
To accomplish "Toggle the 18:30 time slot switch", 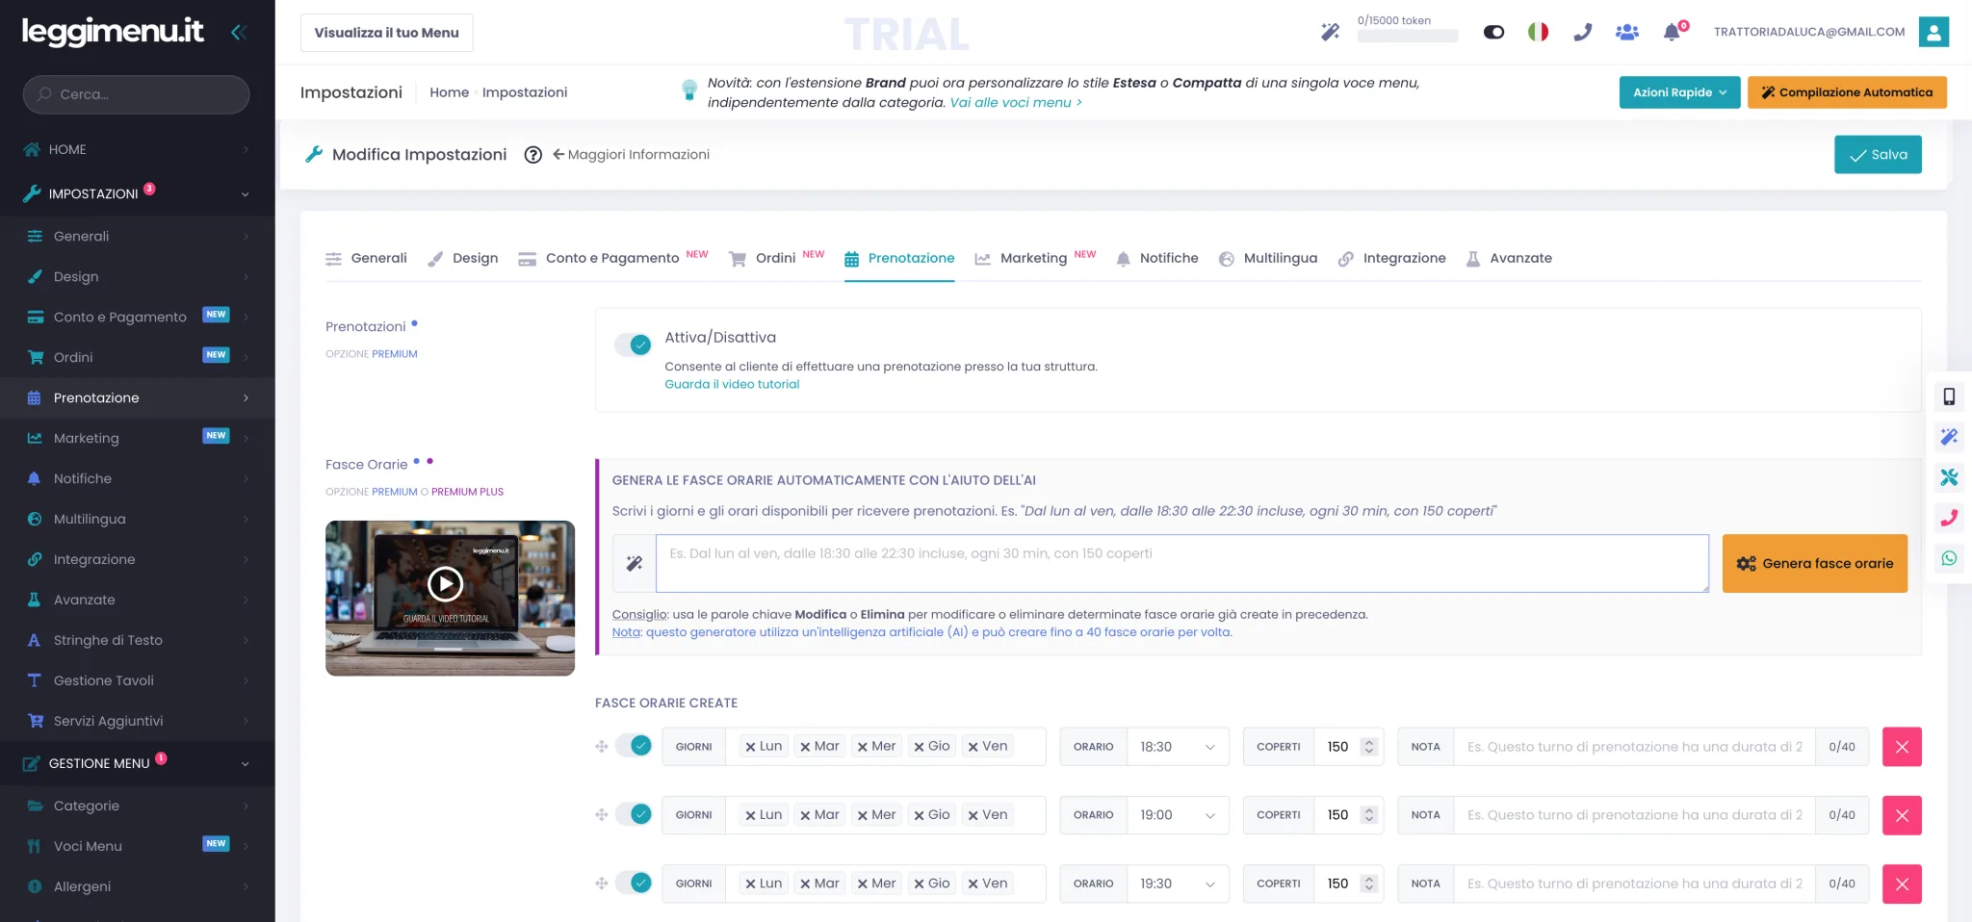I will pyautogui.click(x=634, y=746).
